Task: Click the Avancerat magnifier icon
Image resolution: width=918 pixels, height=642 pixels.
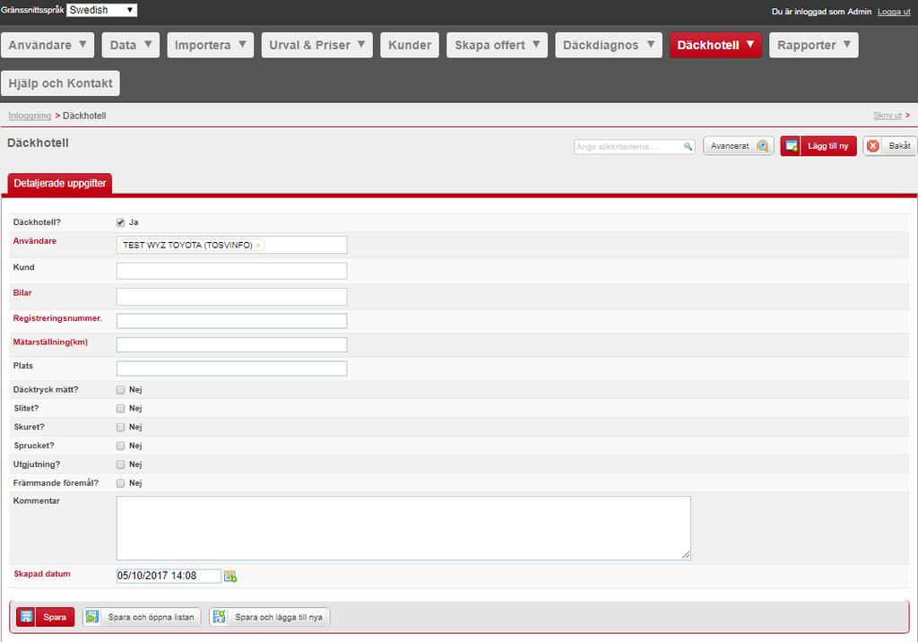Action: pos(762,146)
